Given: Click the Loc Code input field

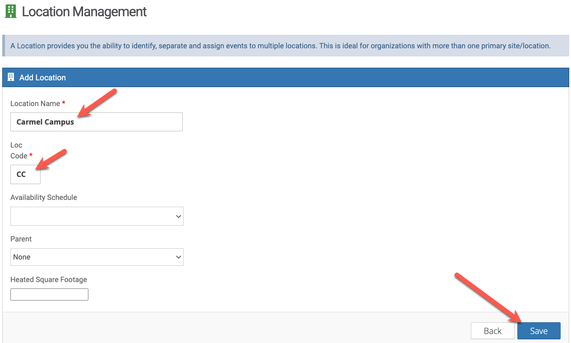Looking at the screenshot, I should tap(25, 174).
